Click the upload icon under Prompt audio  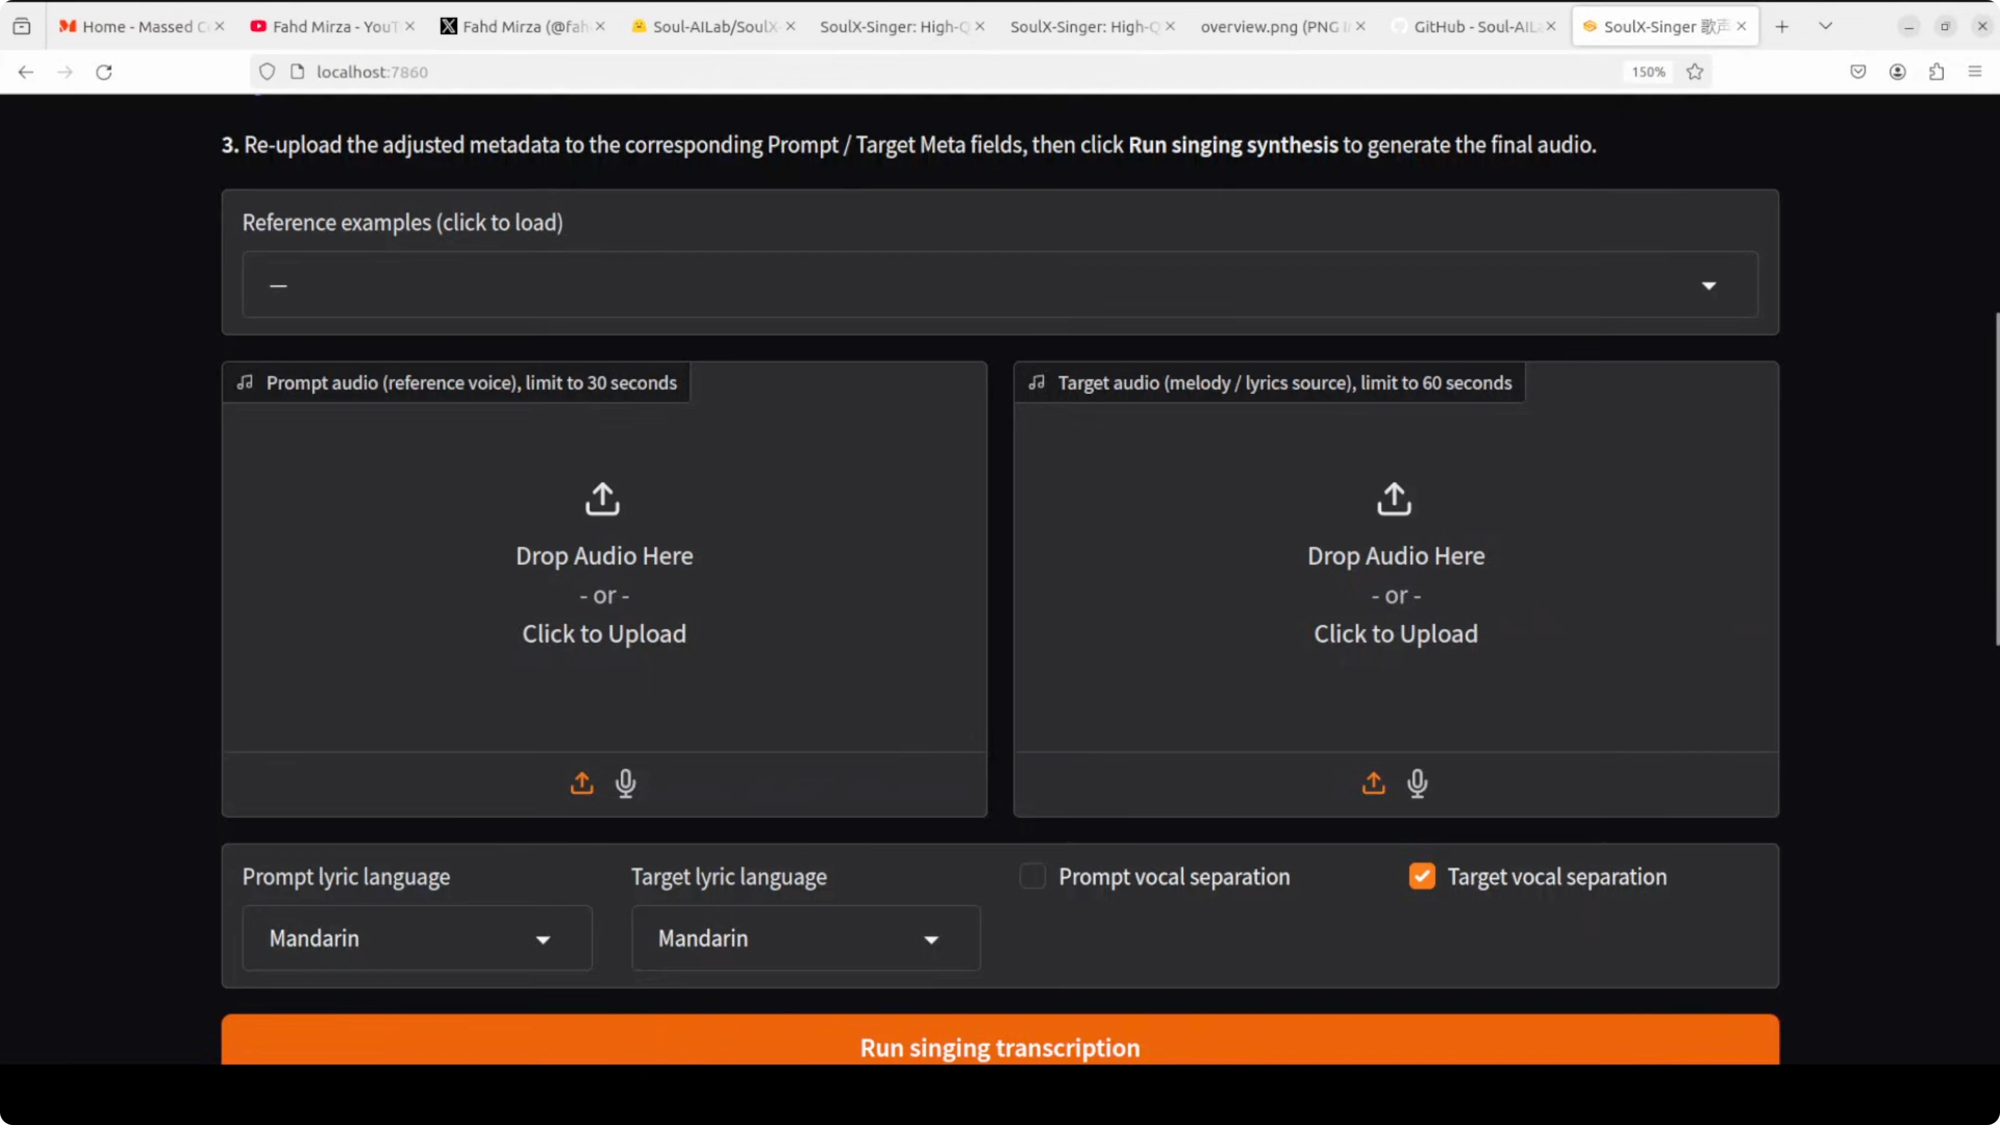(582, 783)
